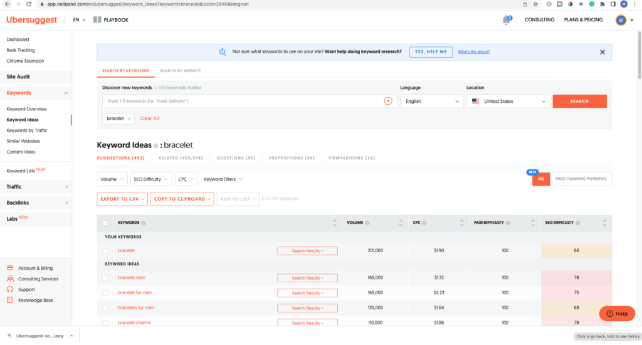This screenshot has height=345, width=642.
Task: Expand the Keyword Filters dropdown
Action: click(x=223, y=179)
